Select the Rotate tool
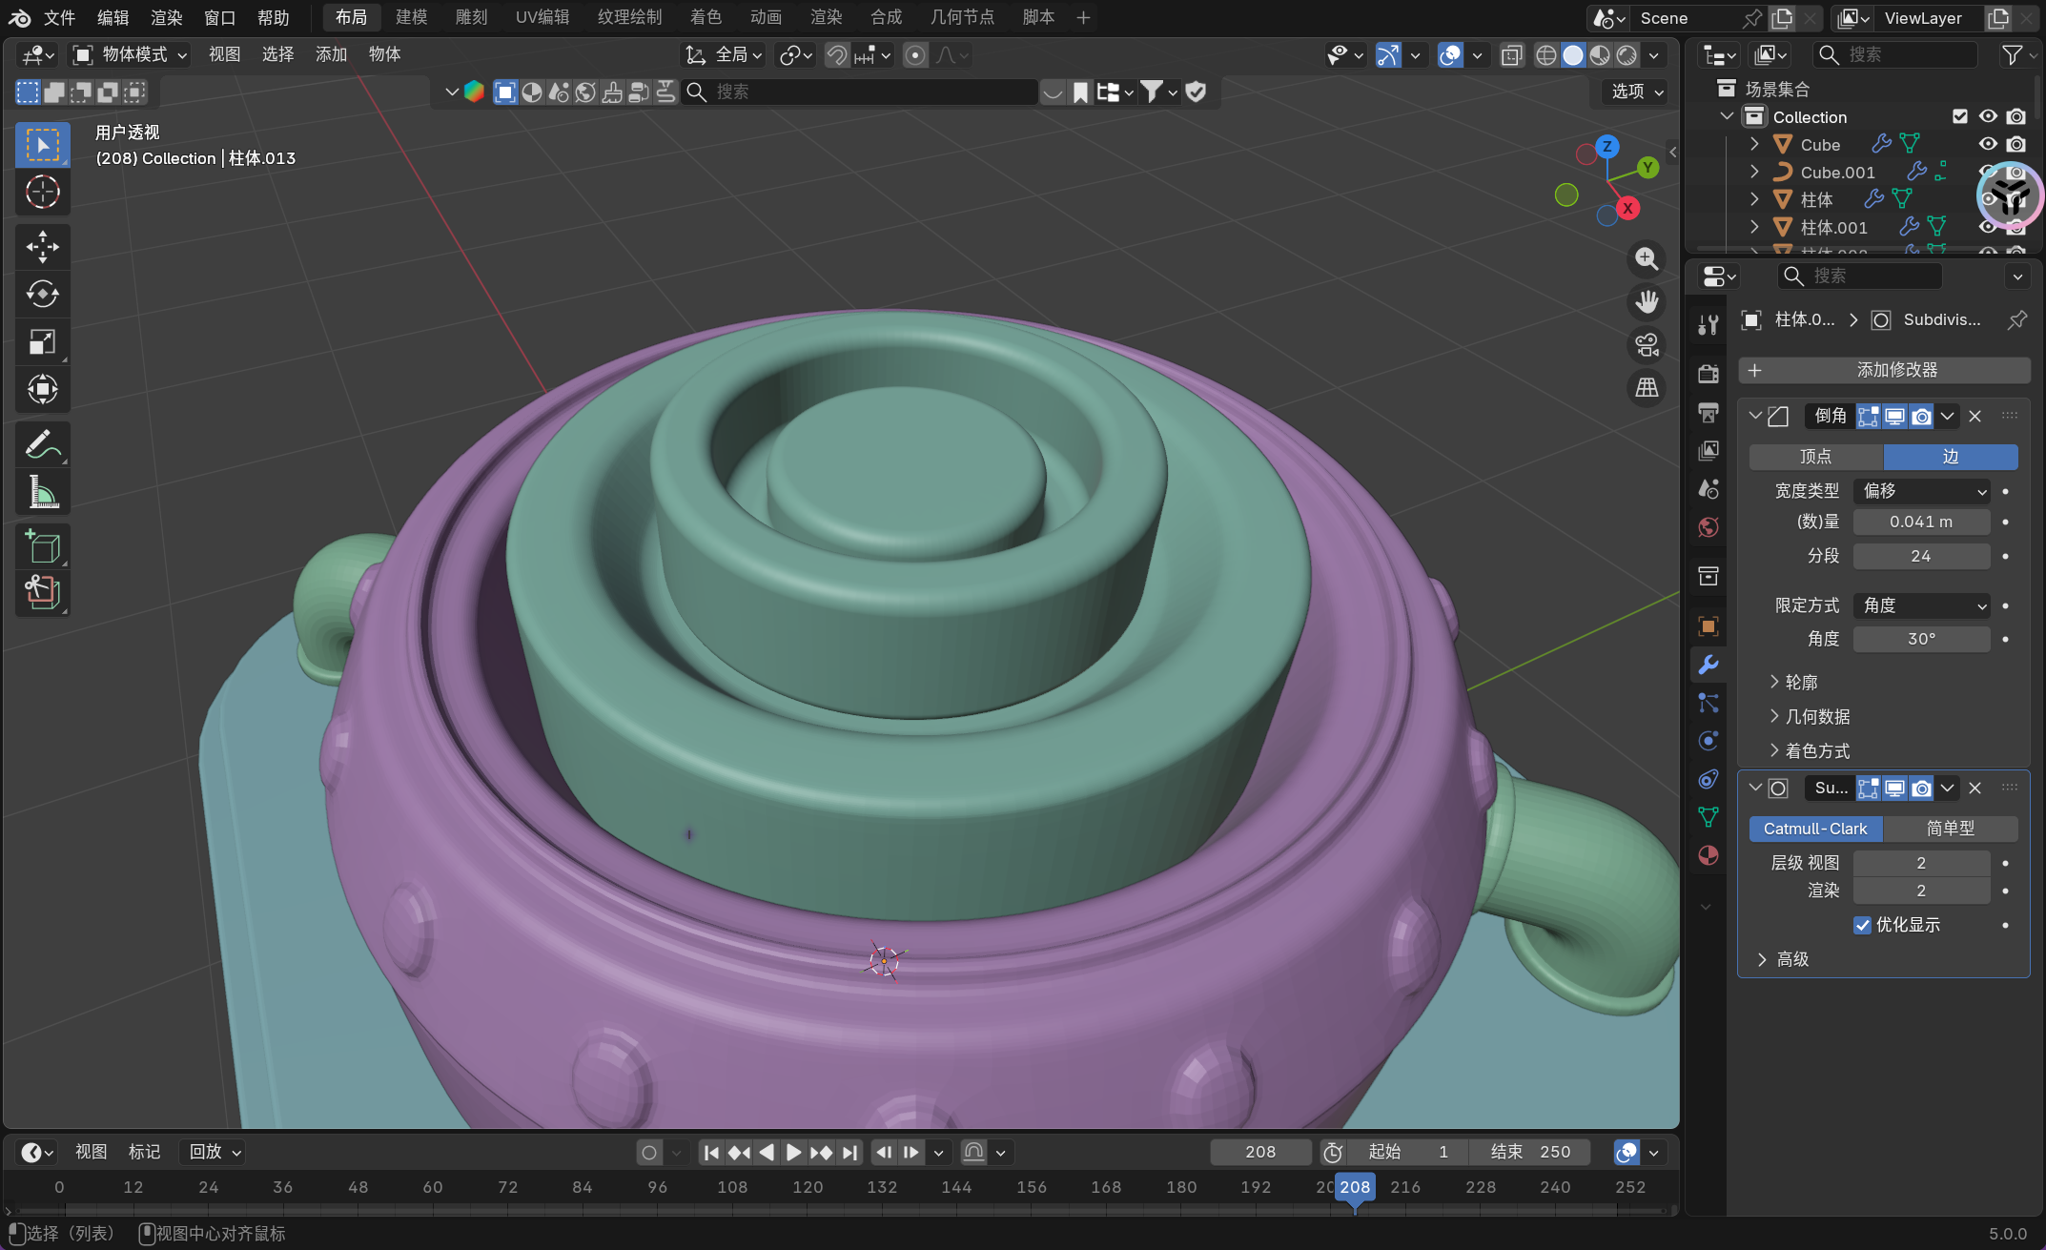The width and height of the screenshot is (2046, 1250). [x=42, y=294]
